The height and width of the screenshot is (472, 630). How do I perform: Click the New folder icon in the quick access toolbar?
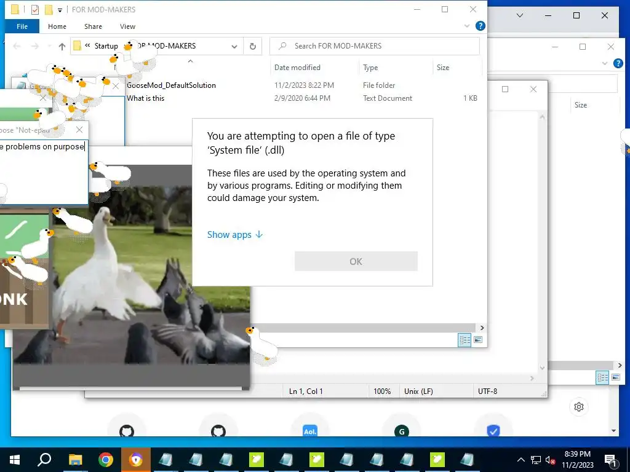point(49,9)
